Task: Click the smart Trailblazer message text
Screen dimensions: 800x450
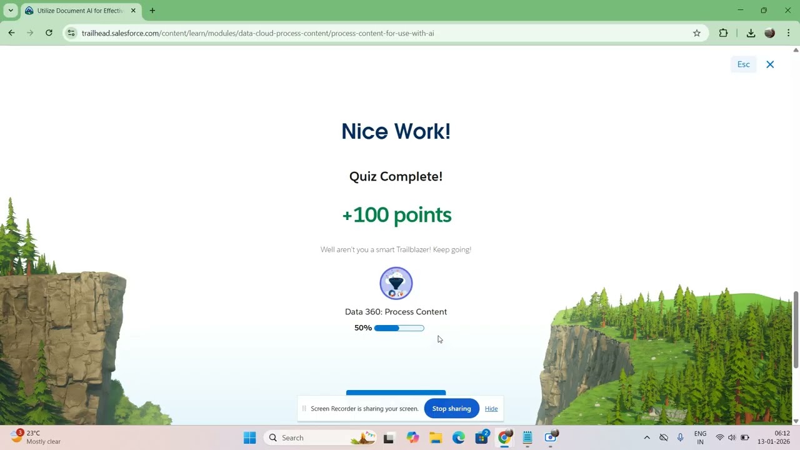Action: coord(396,249)
